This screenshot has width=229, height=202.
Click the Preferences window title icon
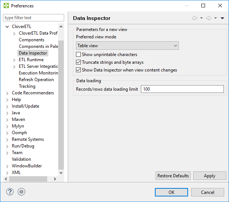tap(6, 6)
